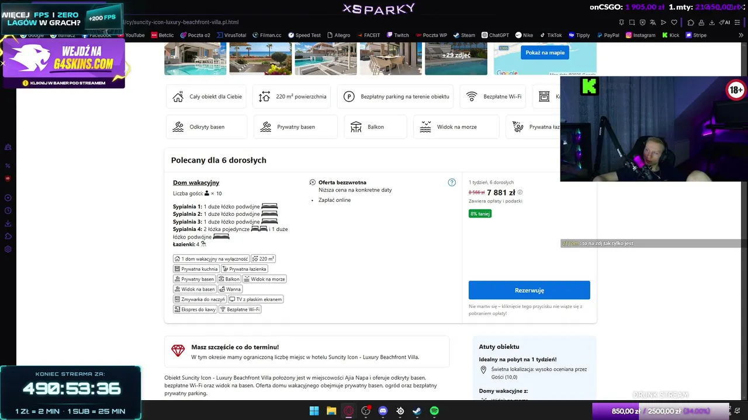Select the Widok na morze facility card
The height and width of the screenshot is (420, 748).
[x=456, y=127]
